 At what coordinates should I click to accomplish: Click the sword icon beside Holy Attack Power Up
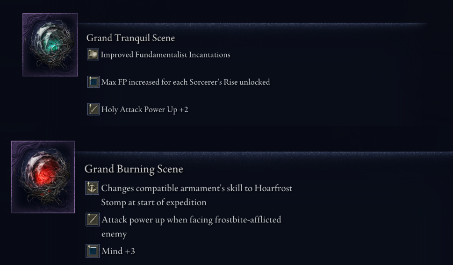point(93,109)
